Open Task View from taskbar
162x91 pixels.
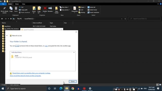pyautogui.click(x=55, y=88)
